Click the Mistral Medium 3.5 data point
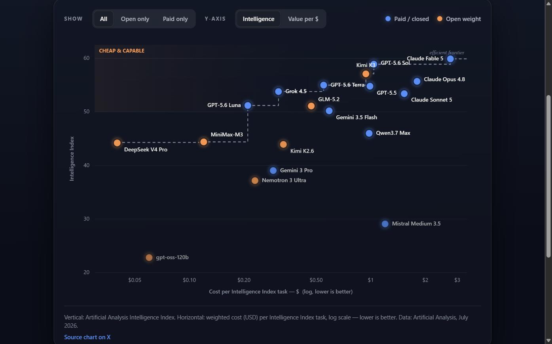552x344 pixels. coord(385,224)
